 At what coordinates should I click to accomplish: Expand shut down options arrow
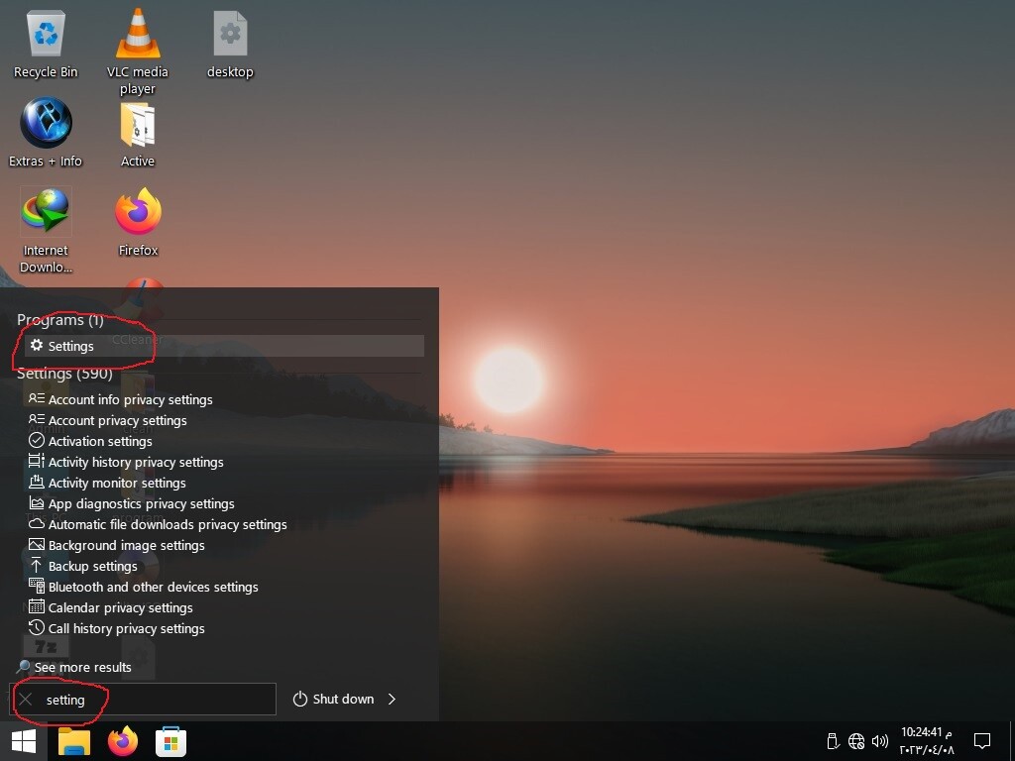392,699
